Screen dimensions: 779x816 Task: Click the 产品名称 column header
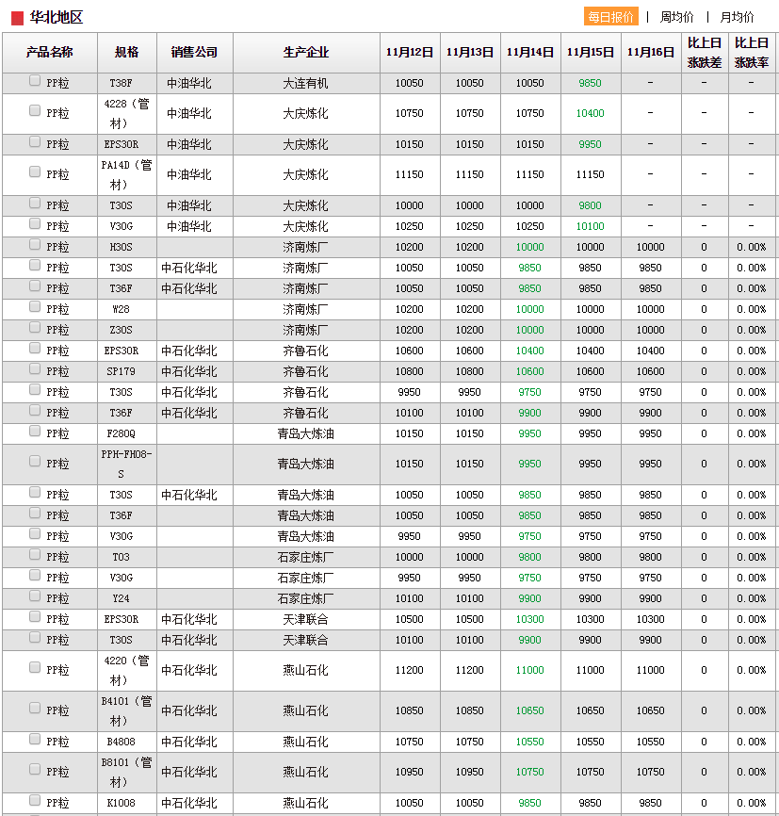coord(49,52)
